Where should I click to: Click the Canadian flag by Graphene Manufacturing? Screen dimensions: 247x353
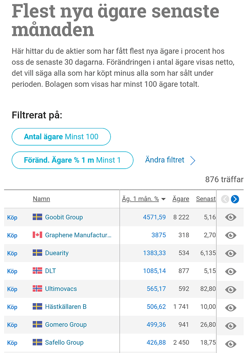(37, 235)
